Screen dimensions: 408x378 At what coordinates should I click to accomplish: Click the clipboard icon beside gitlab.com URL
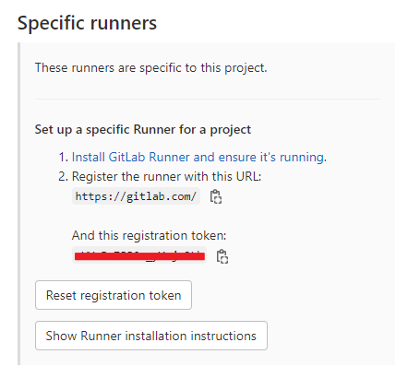[216, 196]
